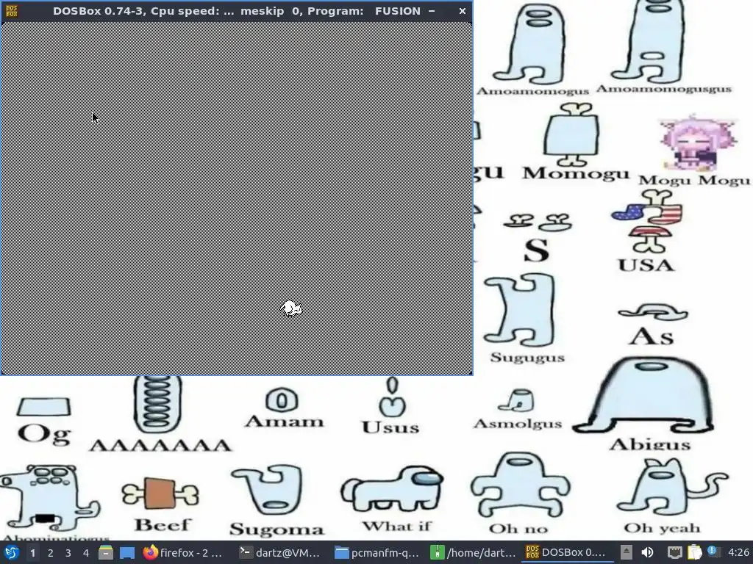Click the white cat sprite in DOSBox

click(291, 309)
